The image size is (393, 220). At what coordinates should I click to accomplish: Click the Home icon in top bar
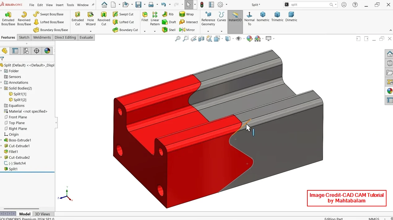click(x=104, y=5)
